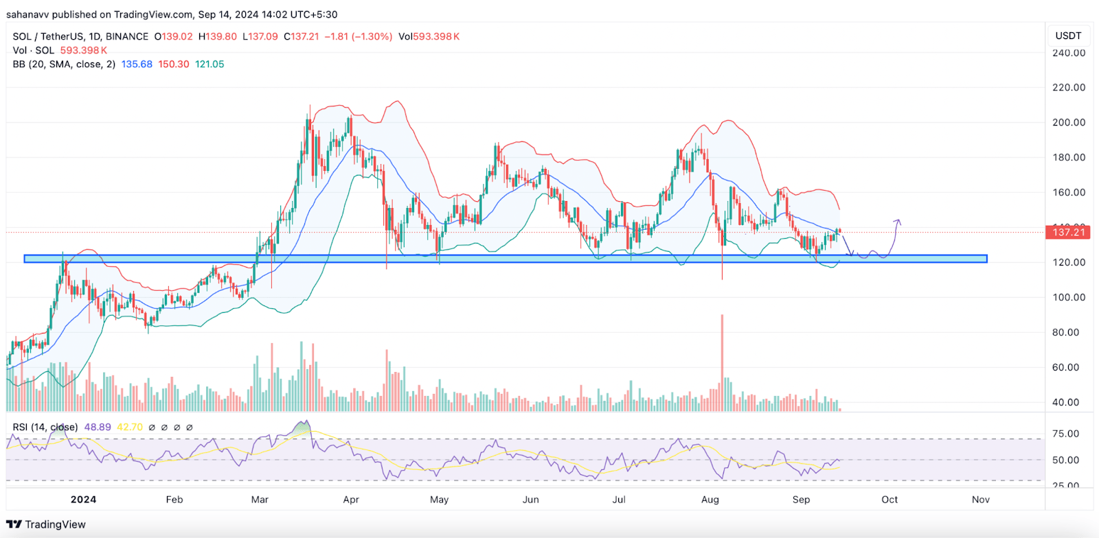Click the close price C137.21

(x=302, y=36)
